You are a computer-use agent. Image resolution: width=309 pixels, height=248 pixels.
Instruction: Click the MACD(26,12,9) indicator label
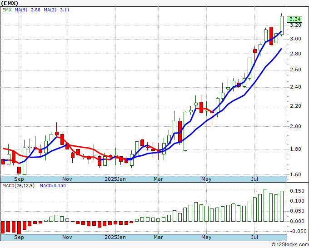pyautogui.click(x=18, y=186)
